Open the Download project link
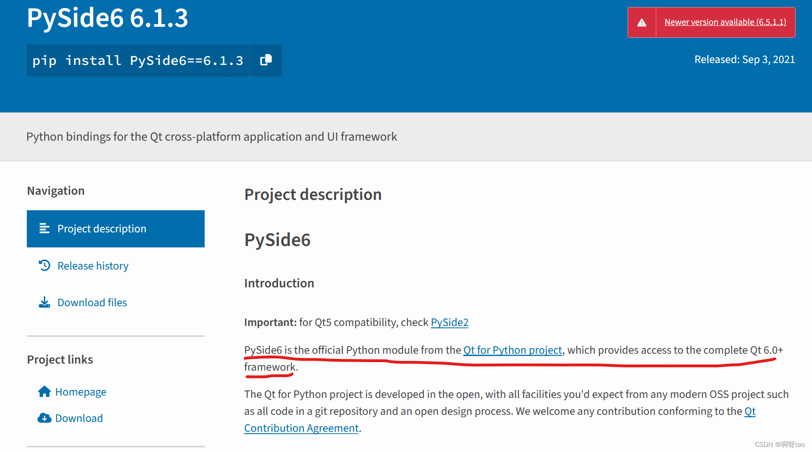The width and height of the screenshot is (812, 452). [79, 418]
